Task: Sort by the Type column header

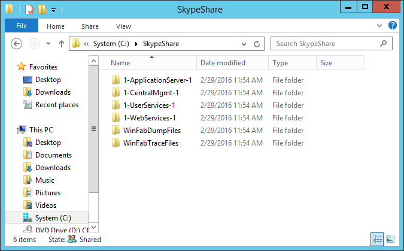Action: [292, 63]
